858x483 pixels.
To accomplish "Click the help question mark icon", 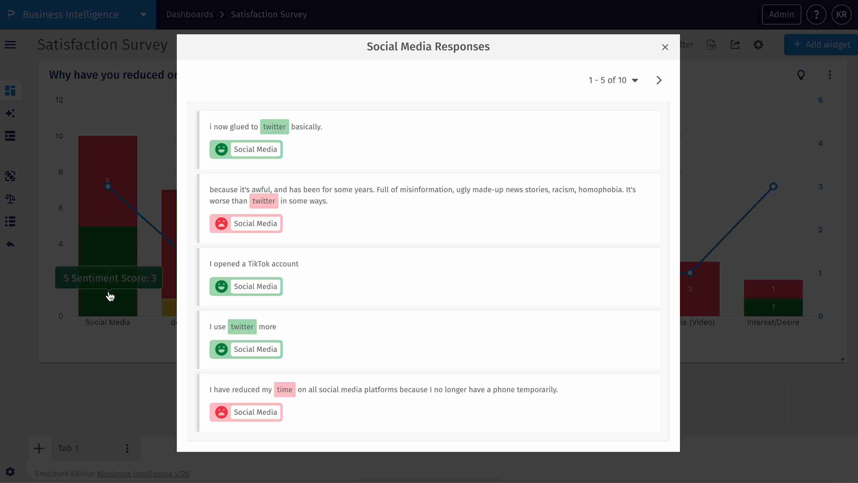I will pos(816,14).
